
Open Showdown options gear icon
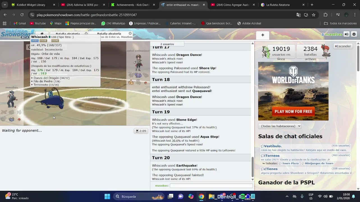(x=354, y=34)
